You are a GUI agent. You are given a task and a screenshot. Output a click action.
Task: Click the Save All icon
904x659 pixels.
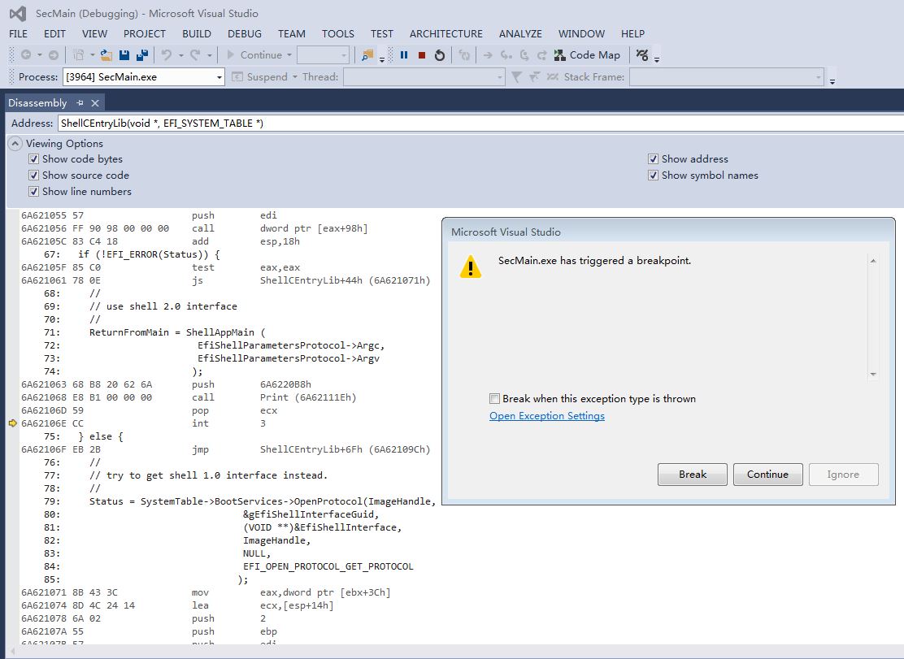click(141, 54)
